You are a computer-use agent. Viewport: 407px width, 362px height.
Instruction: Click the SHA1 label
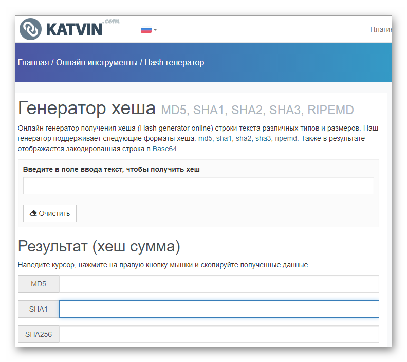[x=39, y=309]
